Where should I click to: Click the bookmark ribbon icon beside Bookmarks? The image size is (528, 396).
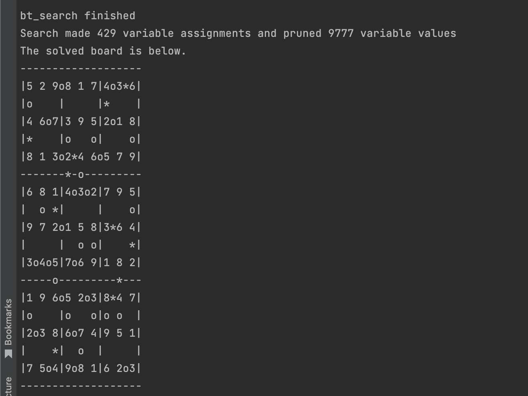coord(8,354)
